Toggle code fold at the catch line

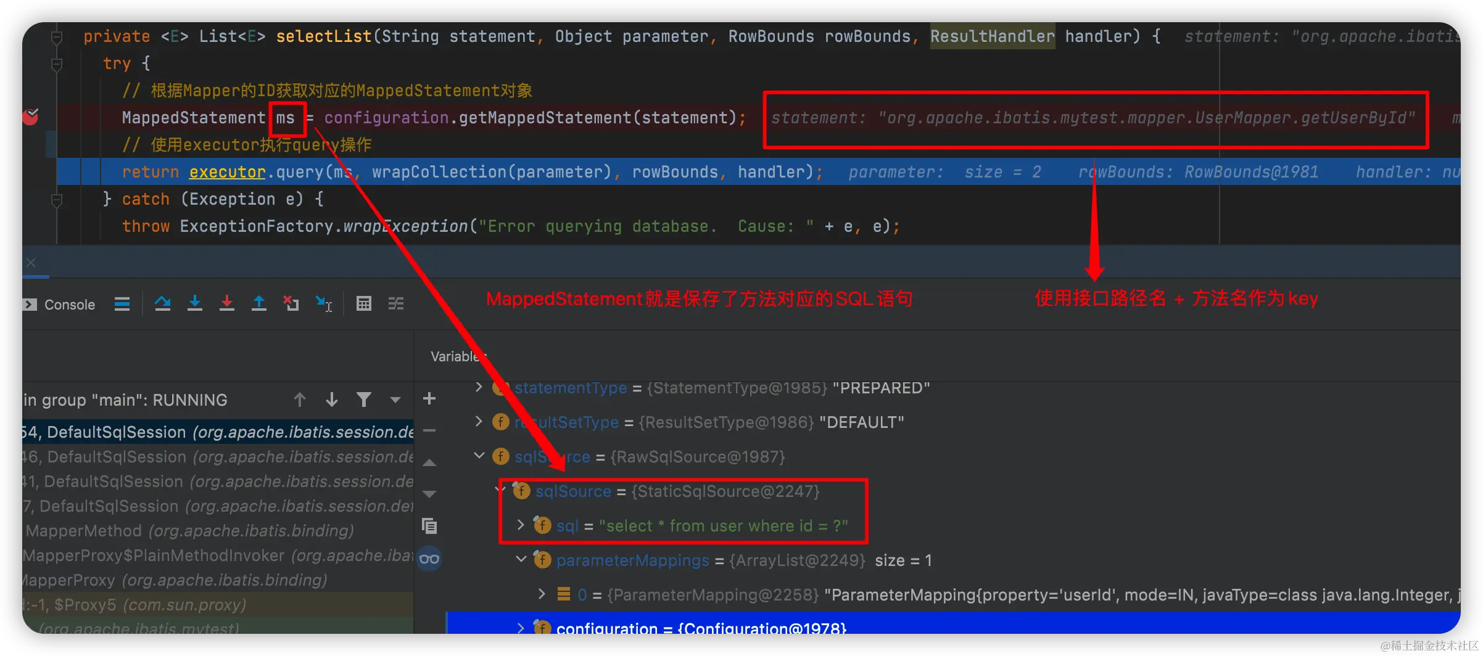(57, 200)
